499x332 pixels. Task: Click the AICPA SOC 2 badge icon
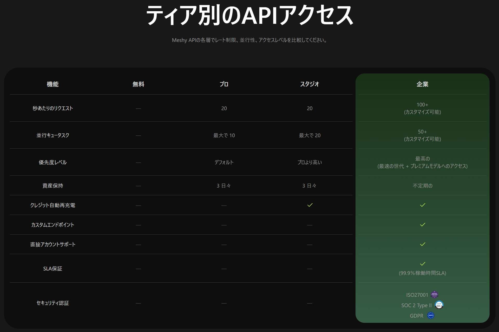[x=439, y=305]
